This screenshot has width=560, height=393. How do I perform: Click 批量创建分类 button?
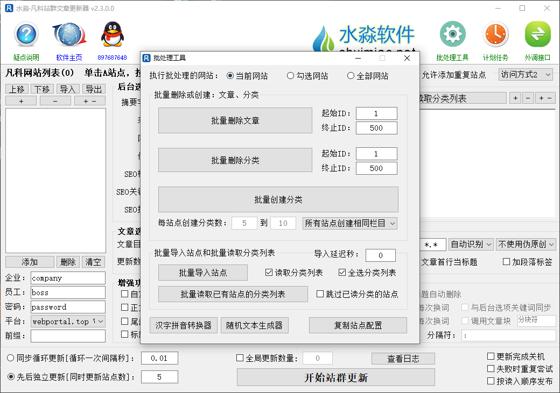click(278, 199)
